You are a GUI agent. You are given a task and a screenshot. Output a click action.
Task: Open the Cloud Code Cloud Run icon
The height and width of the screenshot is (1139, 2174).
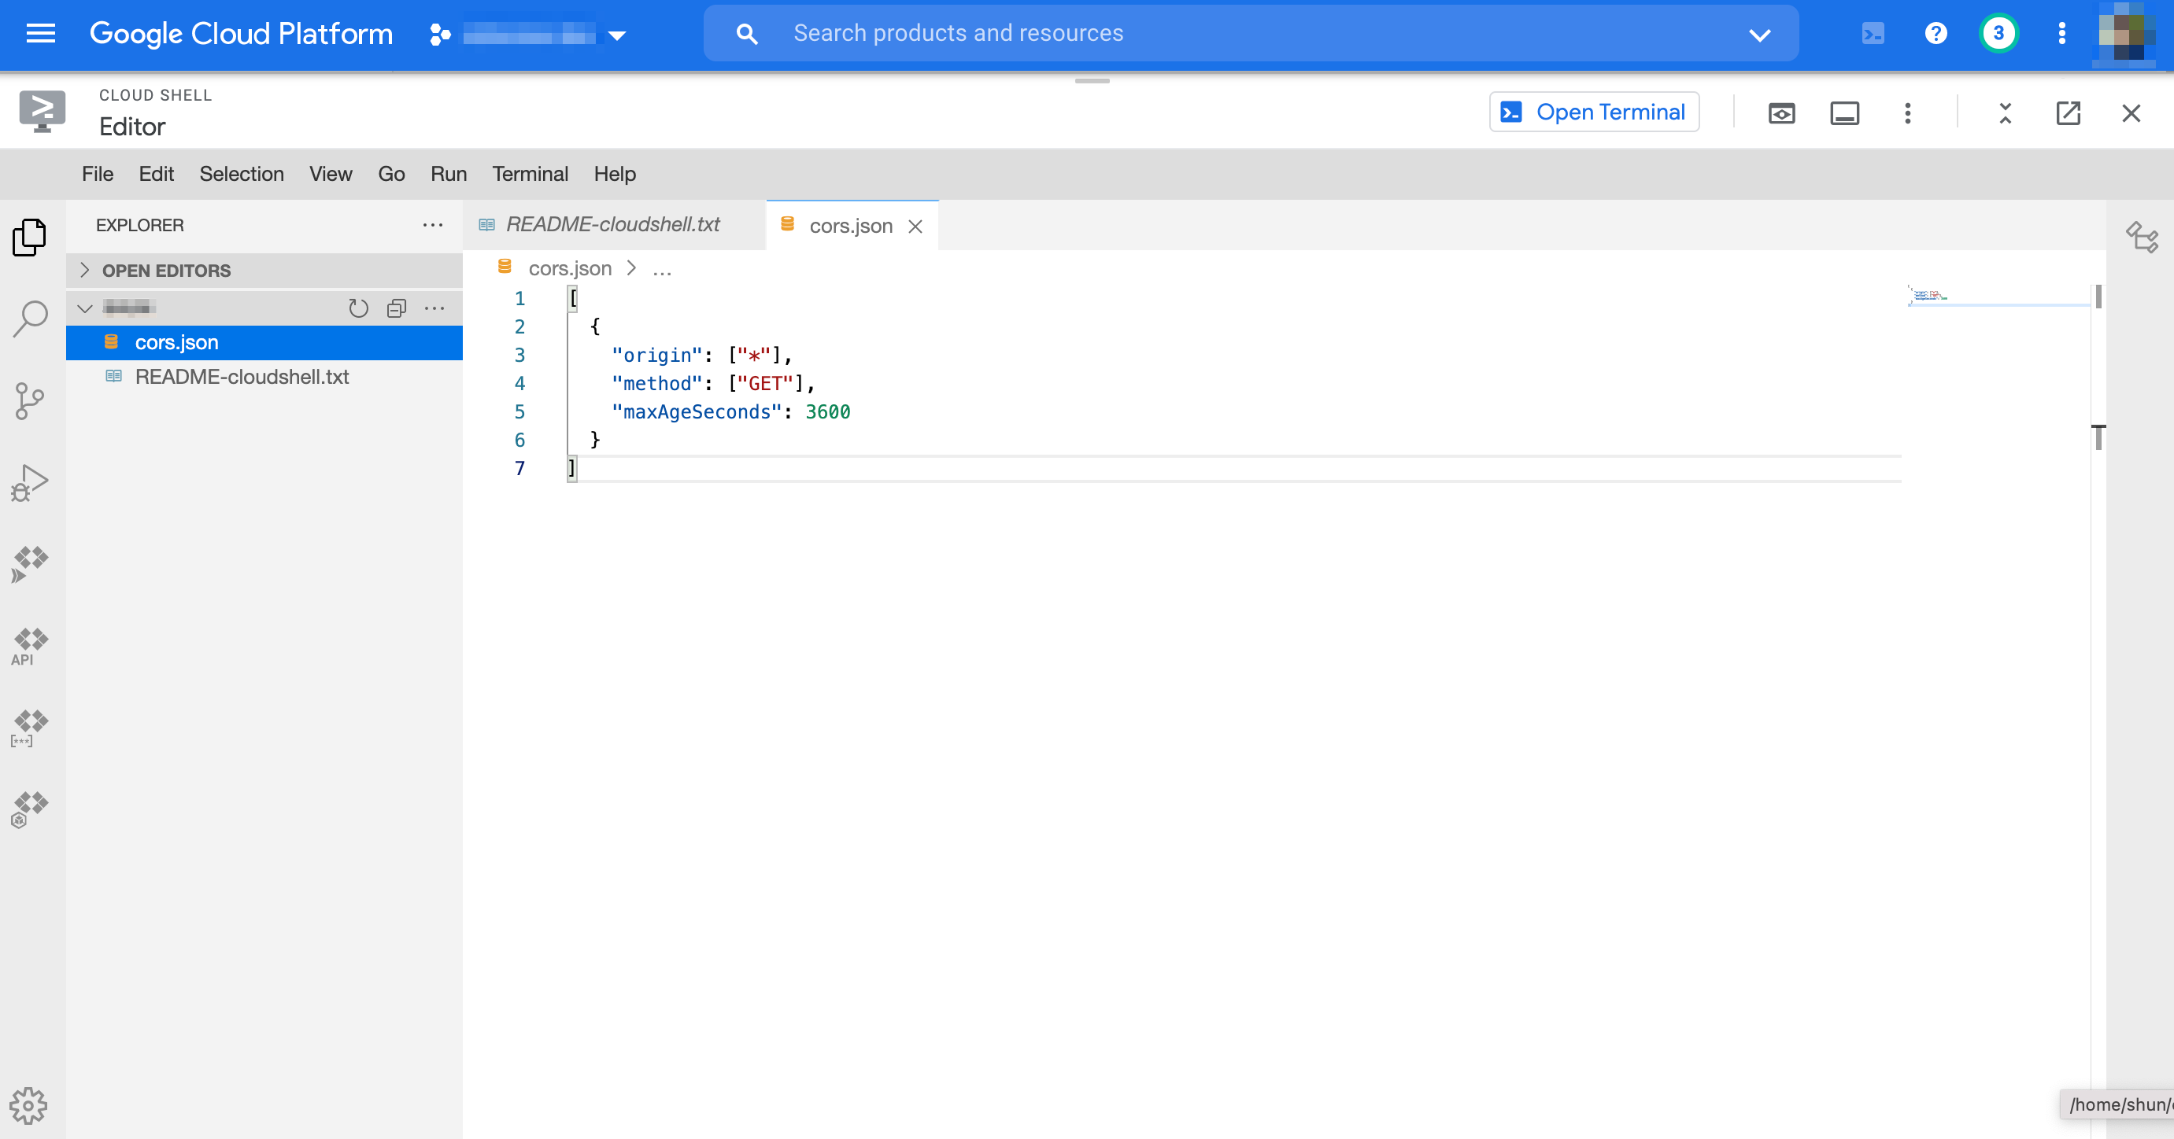(30, 563)
